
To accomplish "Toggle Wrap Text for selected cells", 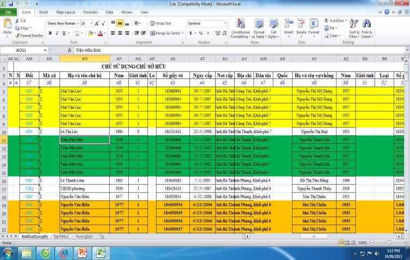I will [160, 23].
